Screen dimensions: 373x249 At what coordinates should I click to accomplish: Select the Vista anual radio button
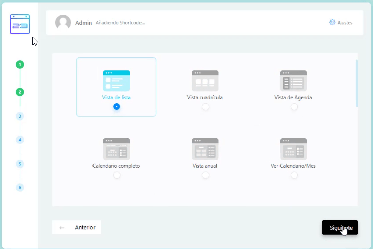[205, 175]
